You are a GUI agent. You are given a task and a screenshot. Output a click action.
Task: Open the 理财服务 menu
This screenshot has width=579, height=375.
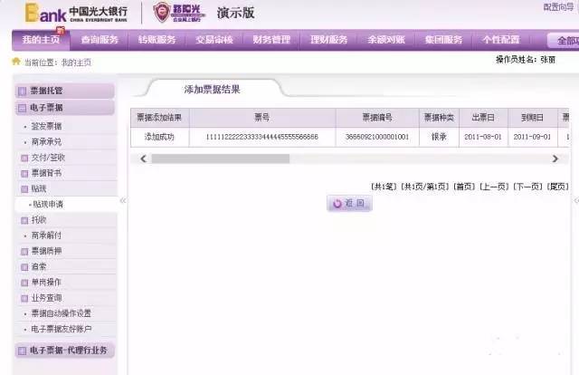tap(328, 40)
